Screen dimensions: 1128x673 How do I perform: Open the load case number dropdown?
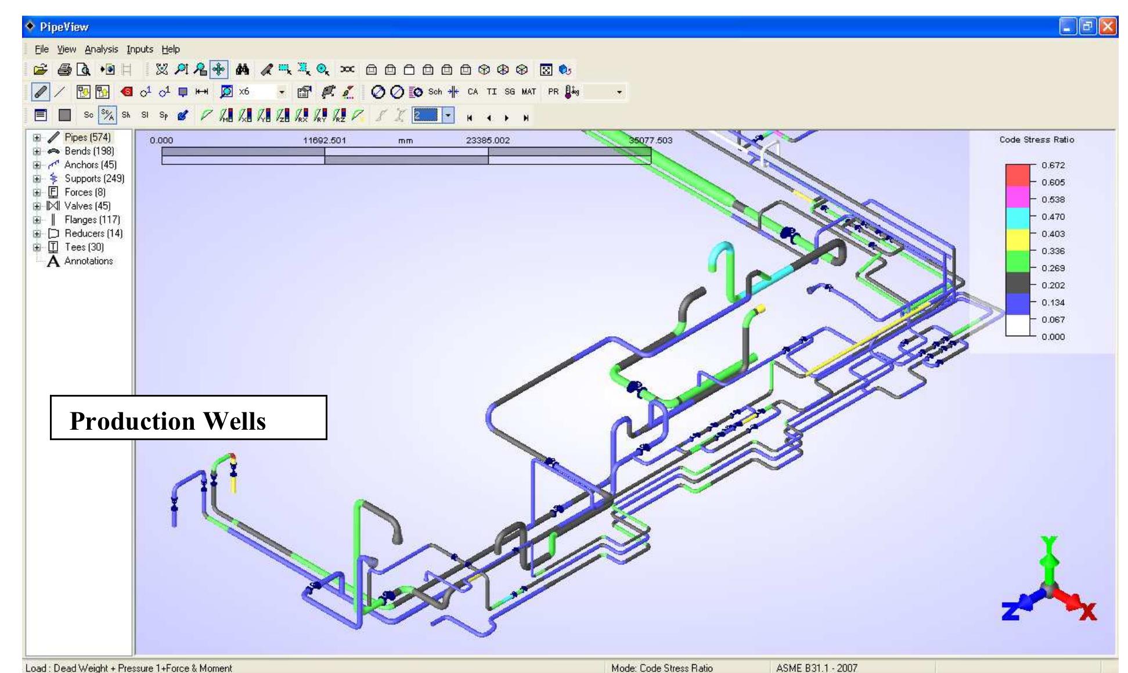(x=448, y=115)
